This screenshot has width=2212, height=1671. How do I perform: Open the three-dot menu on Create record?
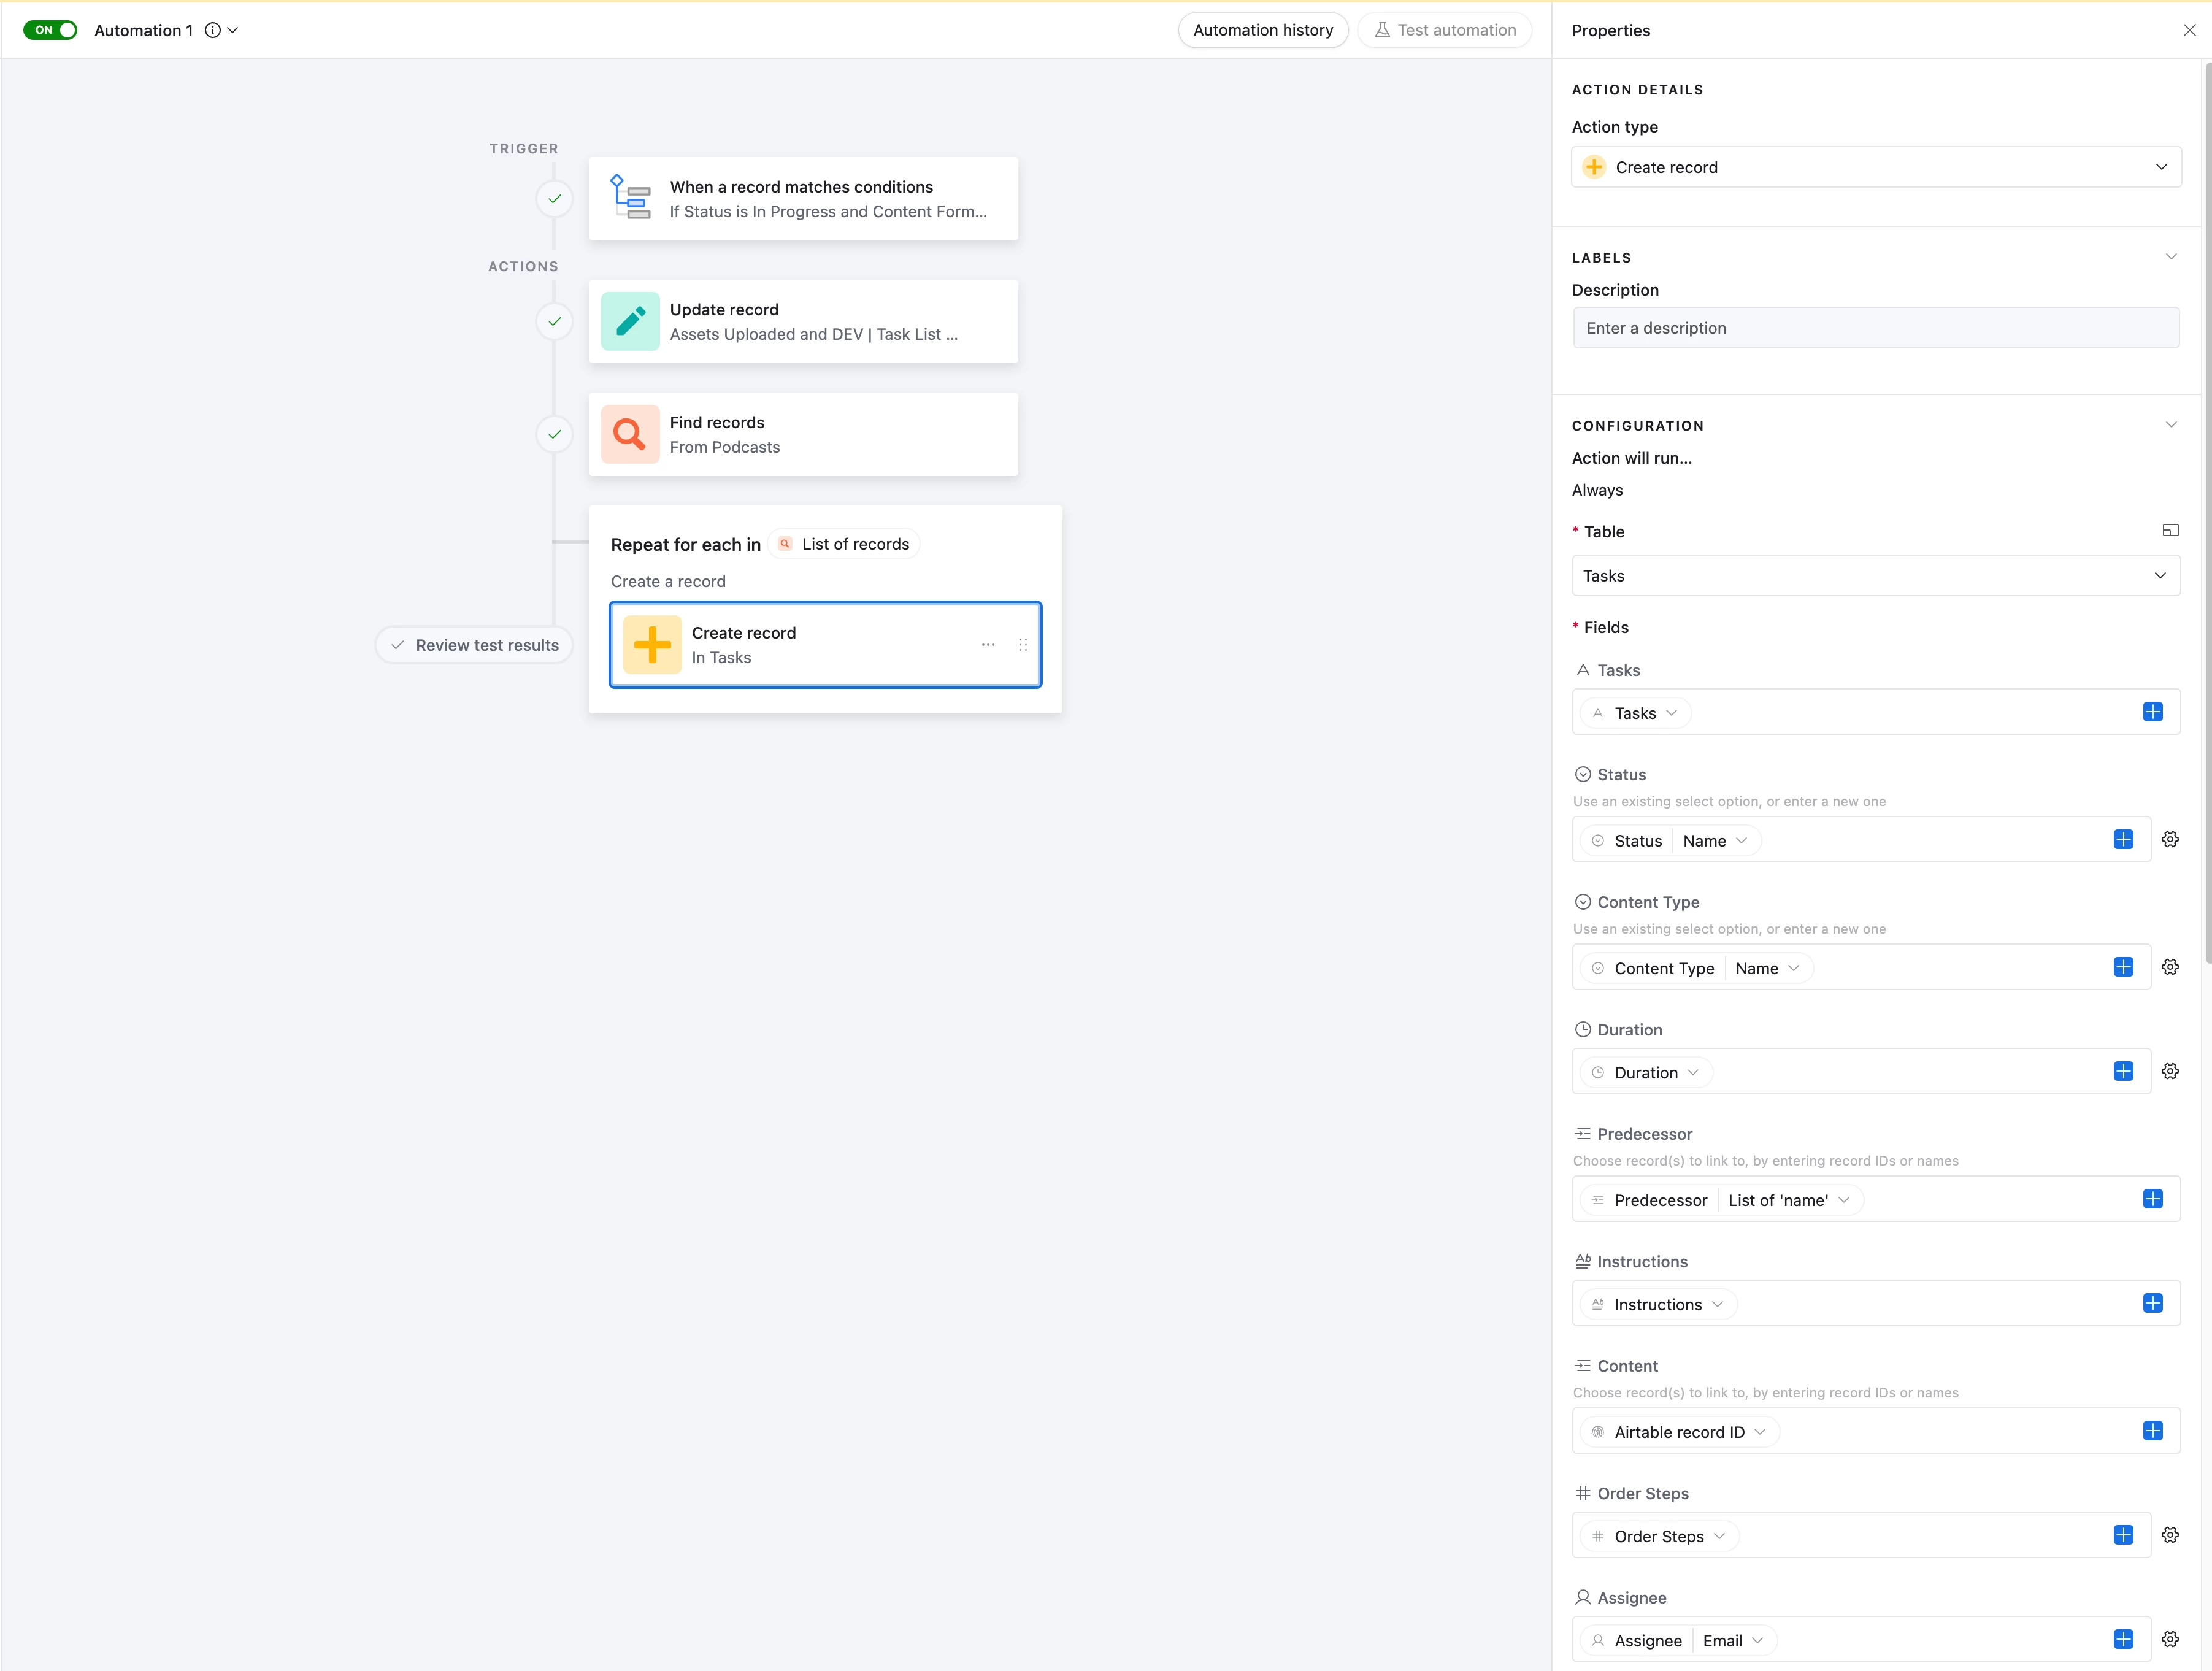point(987,645)
